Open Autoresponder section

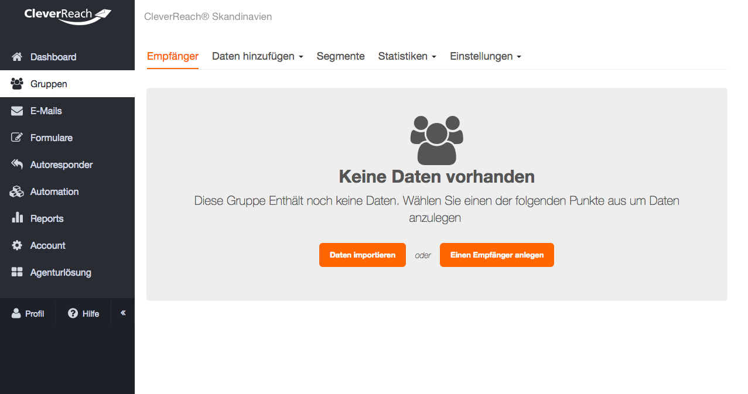[67, 165]
